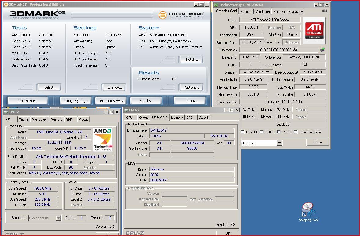Click Instructions field in CPU-Z
The width and height of the screenshot is (360, 236).
[71, 173]
